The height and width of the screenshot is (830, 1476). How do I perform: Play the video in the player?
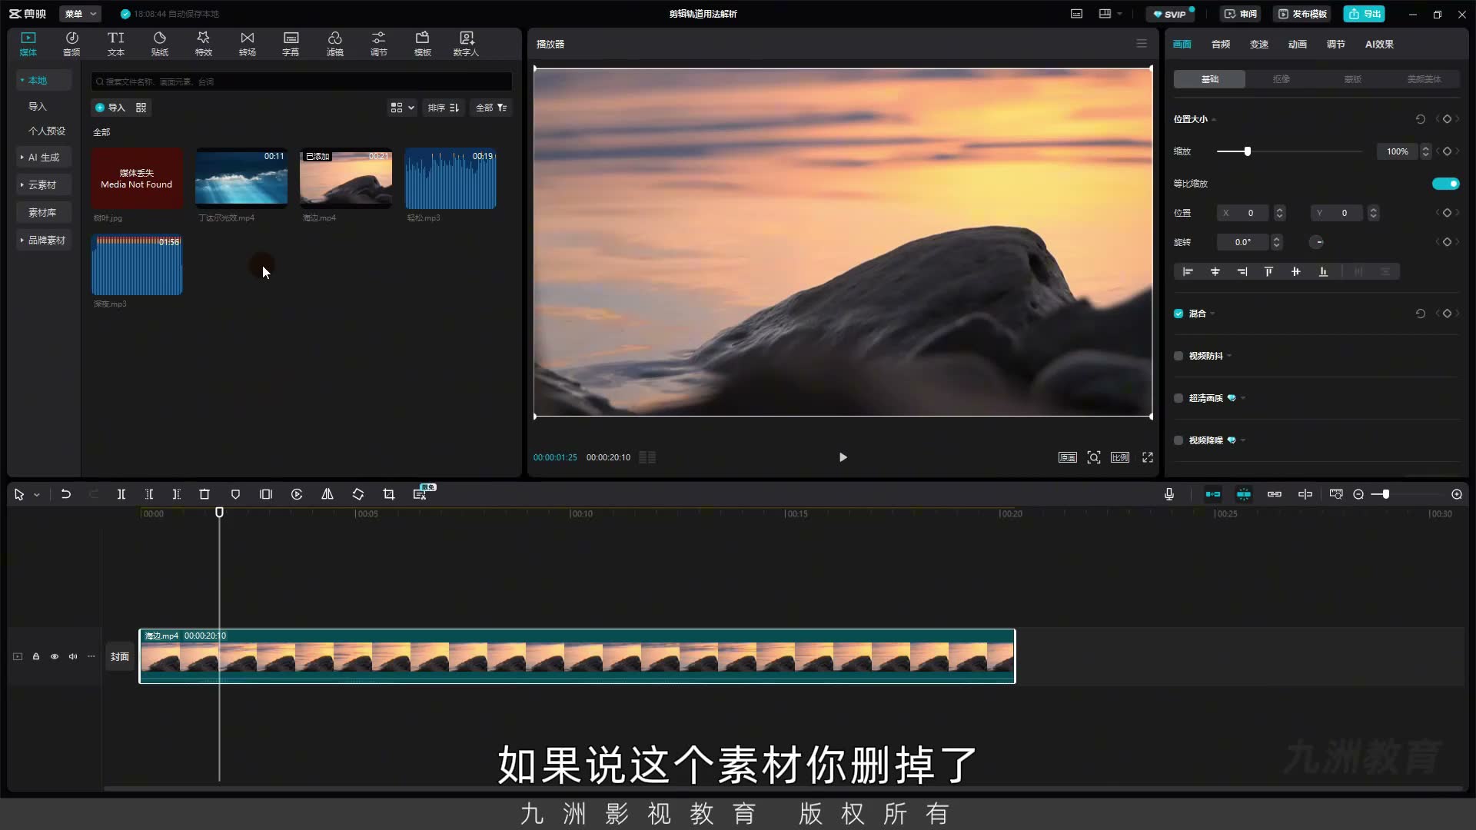[x=843, y=457]
